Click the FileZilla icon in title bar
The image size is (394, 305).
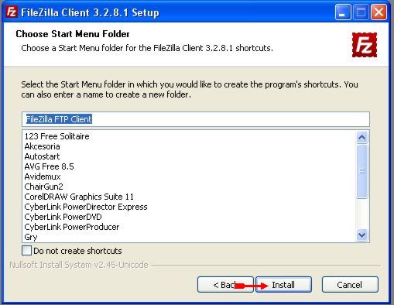tap(12, 12)
